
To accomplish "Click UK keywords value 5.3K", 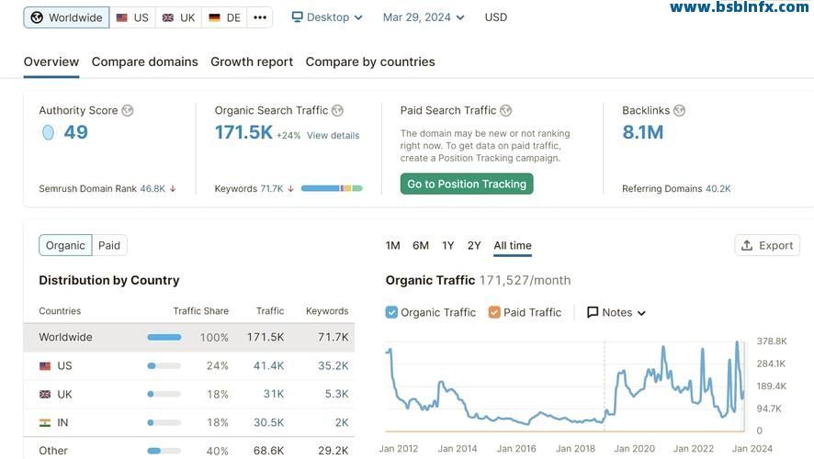I will [337, 394].
